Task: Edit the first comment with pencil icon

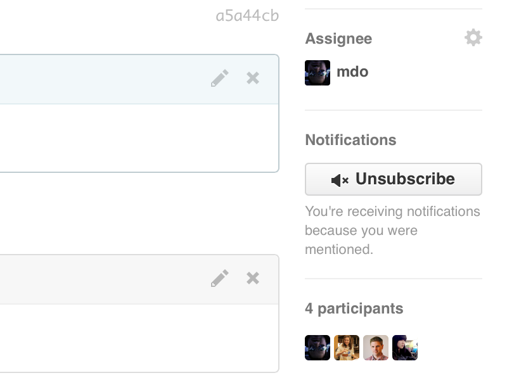Action: (220, 79)
